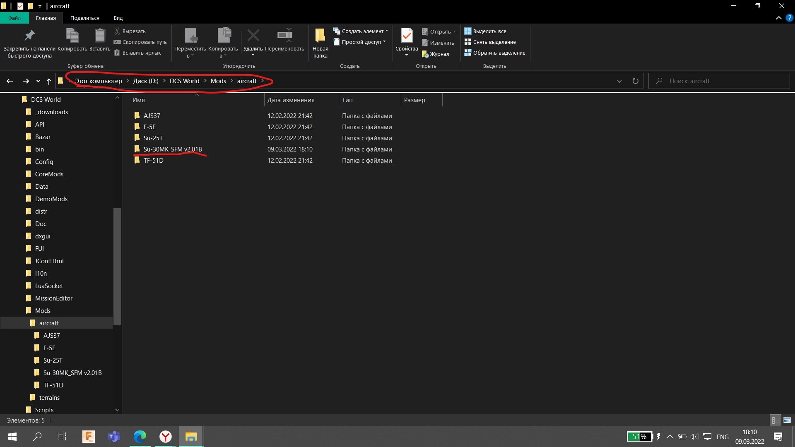
Task: Switch to the Главная tab
Action: click(x=46, y=18)
